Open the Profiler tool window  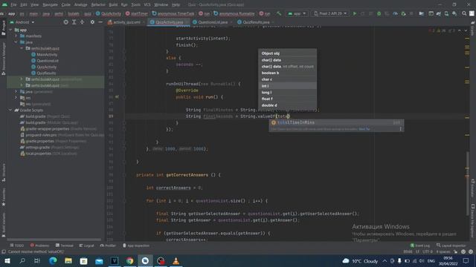108,245
